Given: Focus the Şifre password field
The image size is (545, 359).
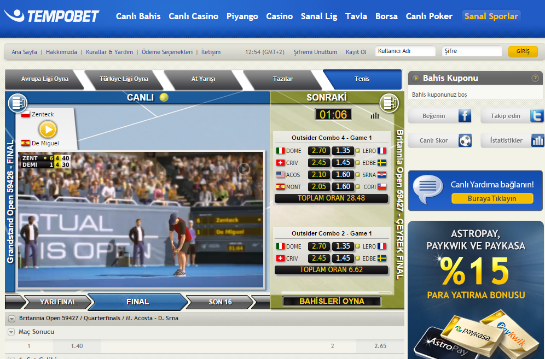Looking at the screenshot, I should tap(472, 51).
